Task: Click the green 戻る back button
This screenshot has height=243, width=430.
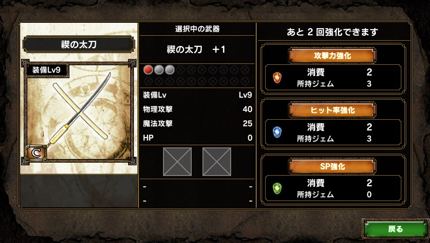Action: pos(395,229)
